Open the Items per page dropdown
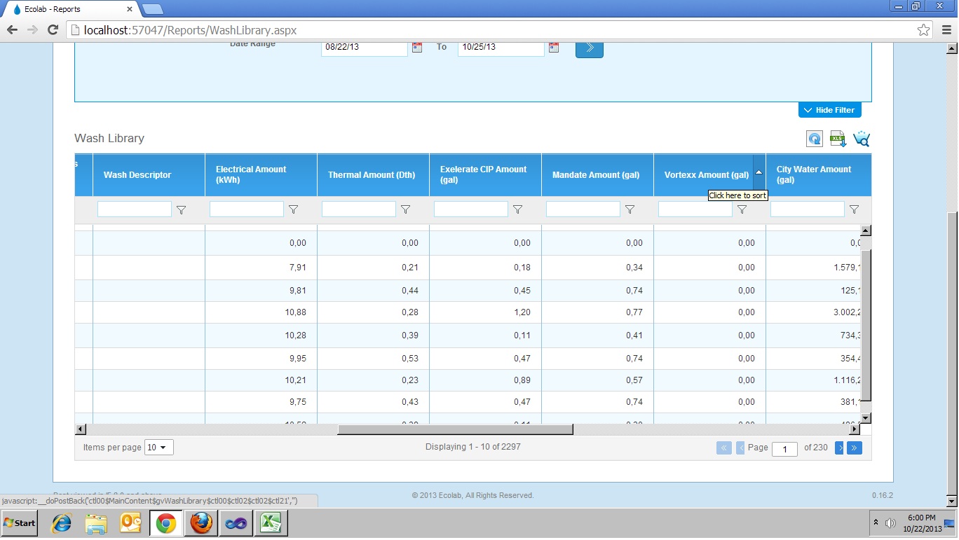The height and width of the screenshot is (540, 959). tap(159, 448)
